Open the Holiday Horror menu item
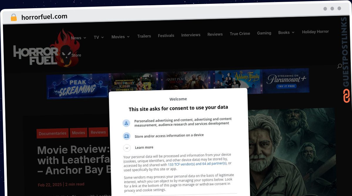Viewport: 352px width, 196px height. (x=315, y=32)
